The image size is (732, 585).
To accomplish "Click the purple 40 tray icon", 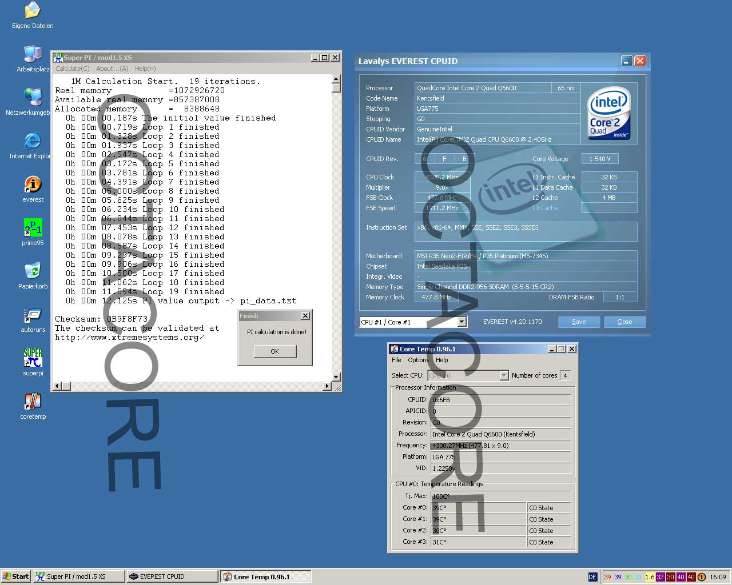I will (x=681, y=577).
